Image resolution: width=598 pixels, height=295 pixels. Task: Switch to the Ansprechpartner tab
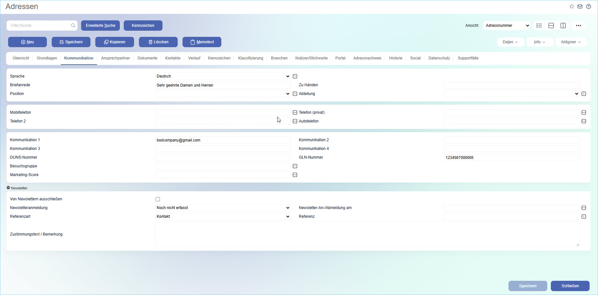coord(115,58)
